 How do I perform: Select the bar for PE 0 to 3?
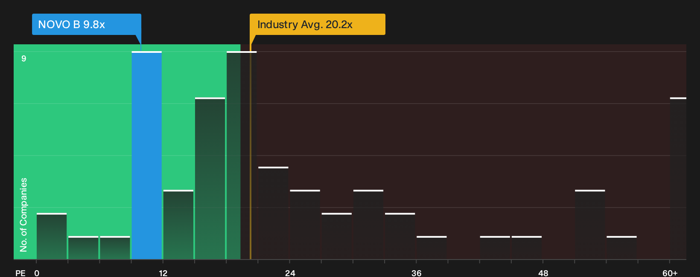52,237
